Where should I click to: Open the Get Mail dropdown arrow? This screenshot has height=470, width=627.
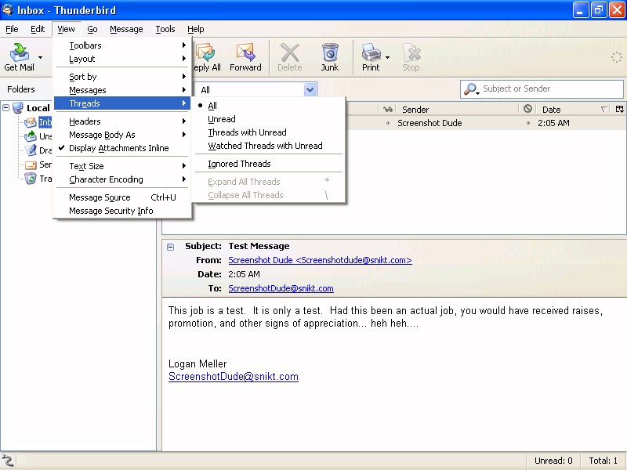40,57
